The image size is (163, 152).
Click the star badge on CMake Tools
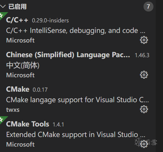click(x=2, y=119)
